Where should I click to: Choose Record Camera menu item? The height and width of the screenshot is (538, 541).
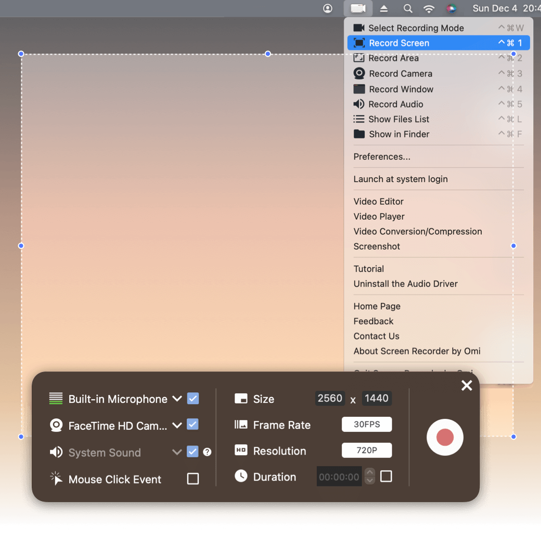pyautogui.click(x=400, y=73)
